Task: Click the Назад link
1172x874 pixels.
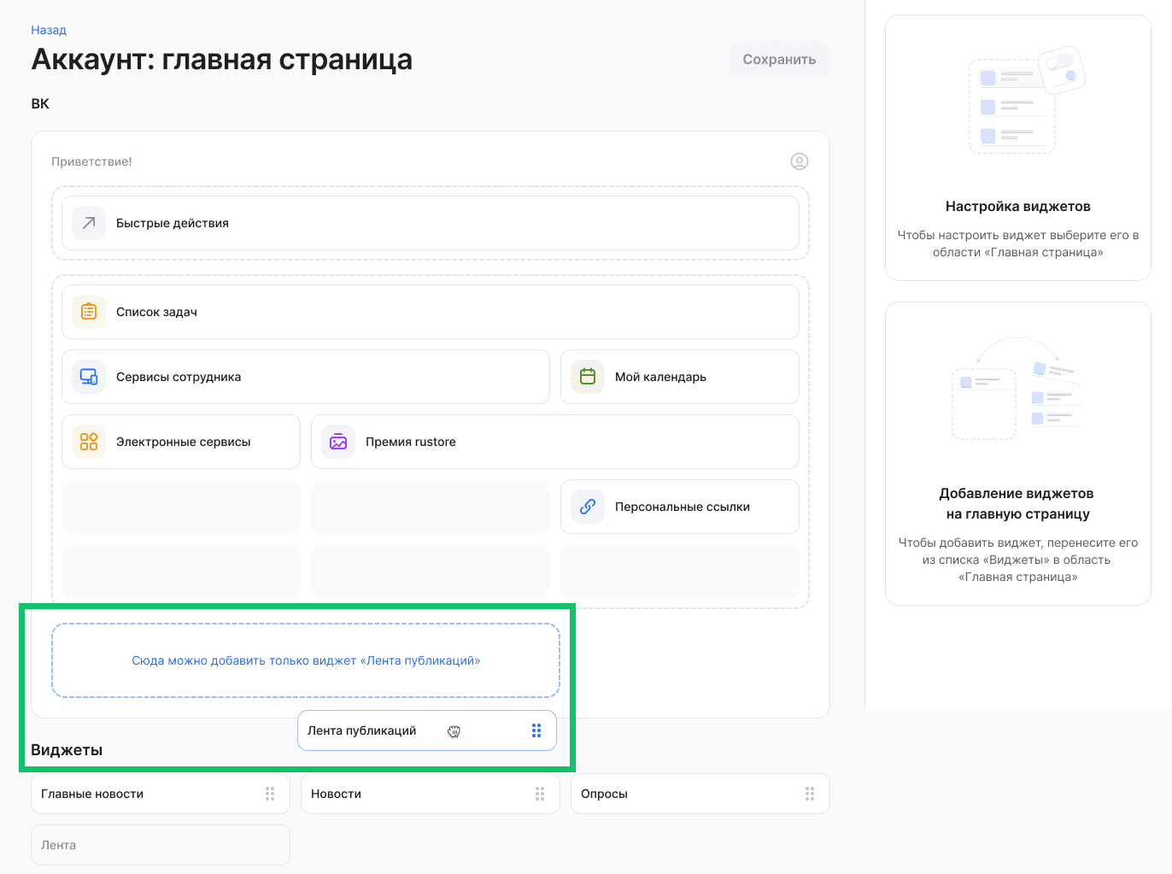Action: pyautogui.click(x=49, y=29)
